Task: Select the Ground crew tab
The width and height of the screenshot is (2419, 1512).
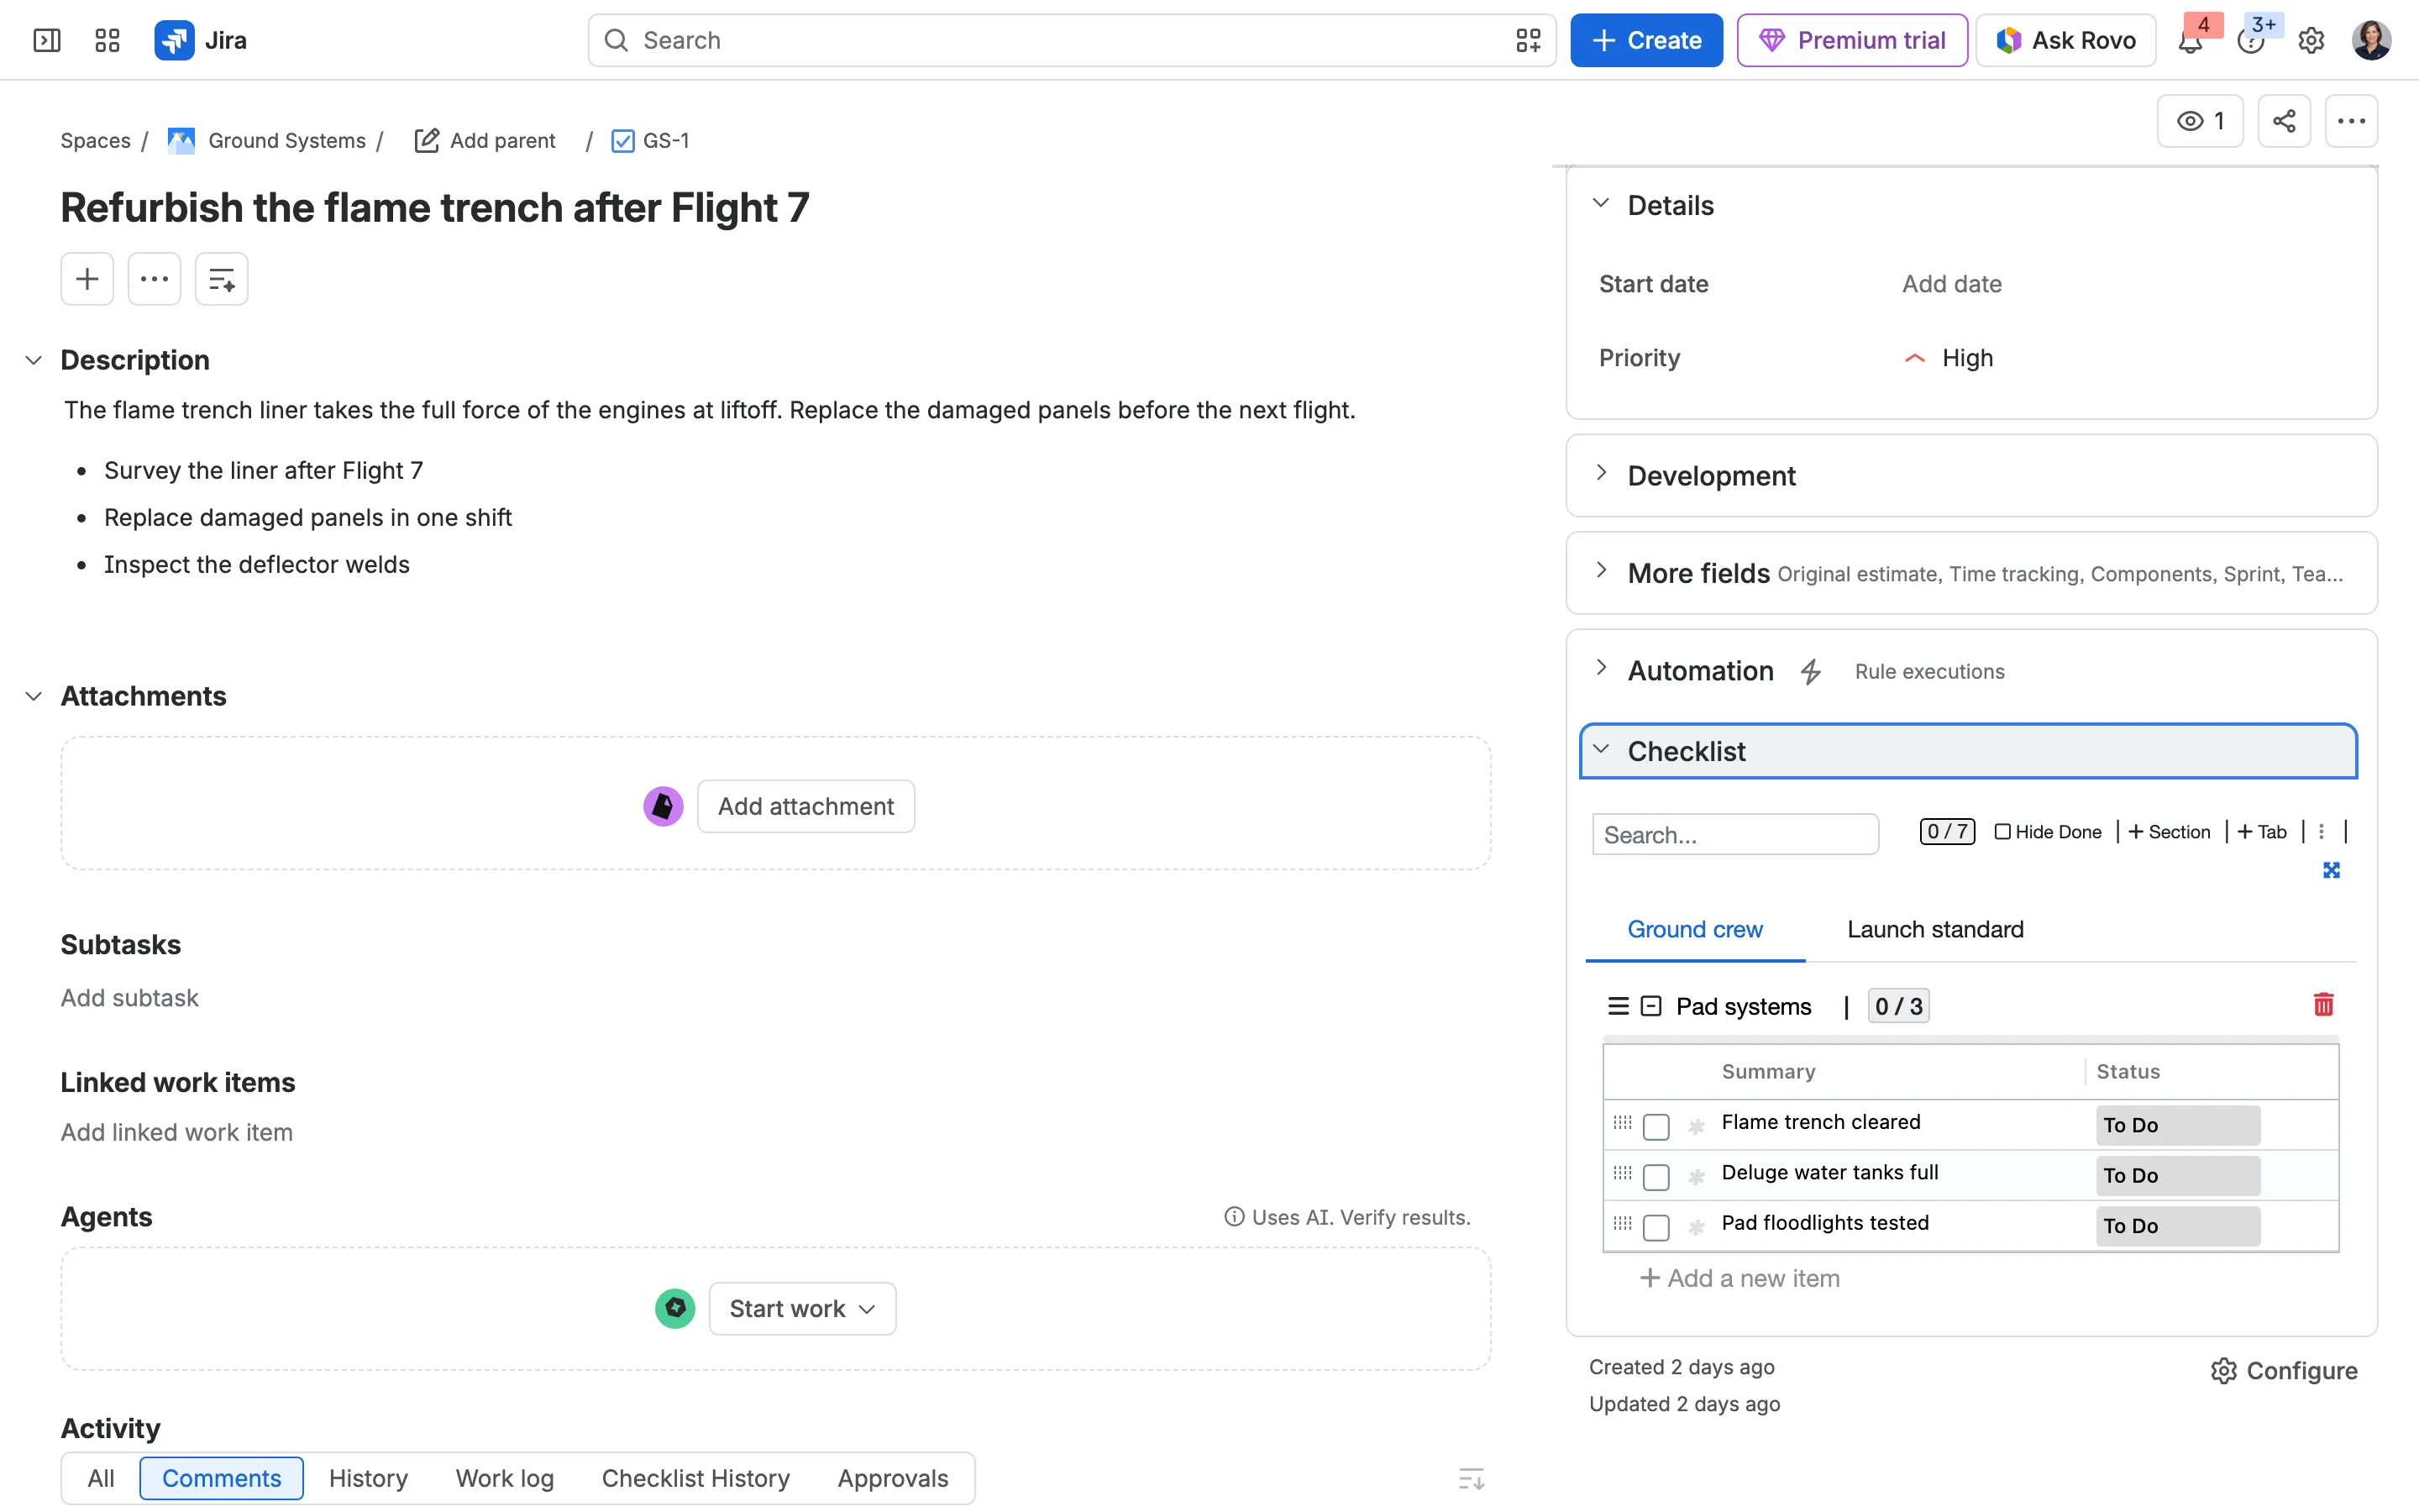Action: tap(1695, 929)
